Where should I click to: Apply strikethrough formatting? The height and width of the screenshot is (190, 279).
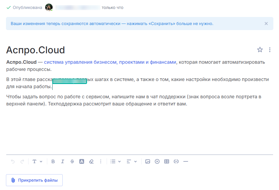tap(72, 161)
